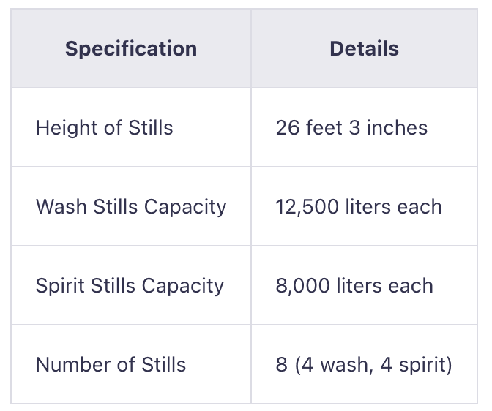Click the Specification column header

pos(130,49)
